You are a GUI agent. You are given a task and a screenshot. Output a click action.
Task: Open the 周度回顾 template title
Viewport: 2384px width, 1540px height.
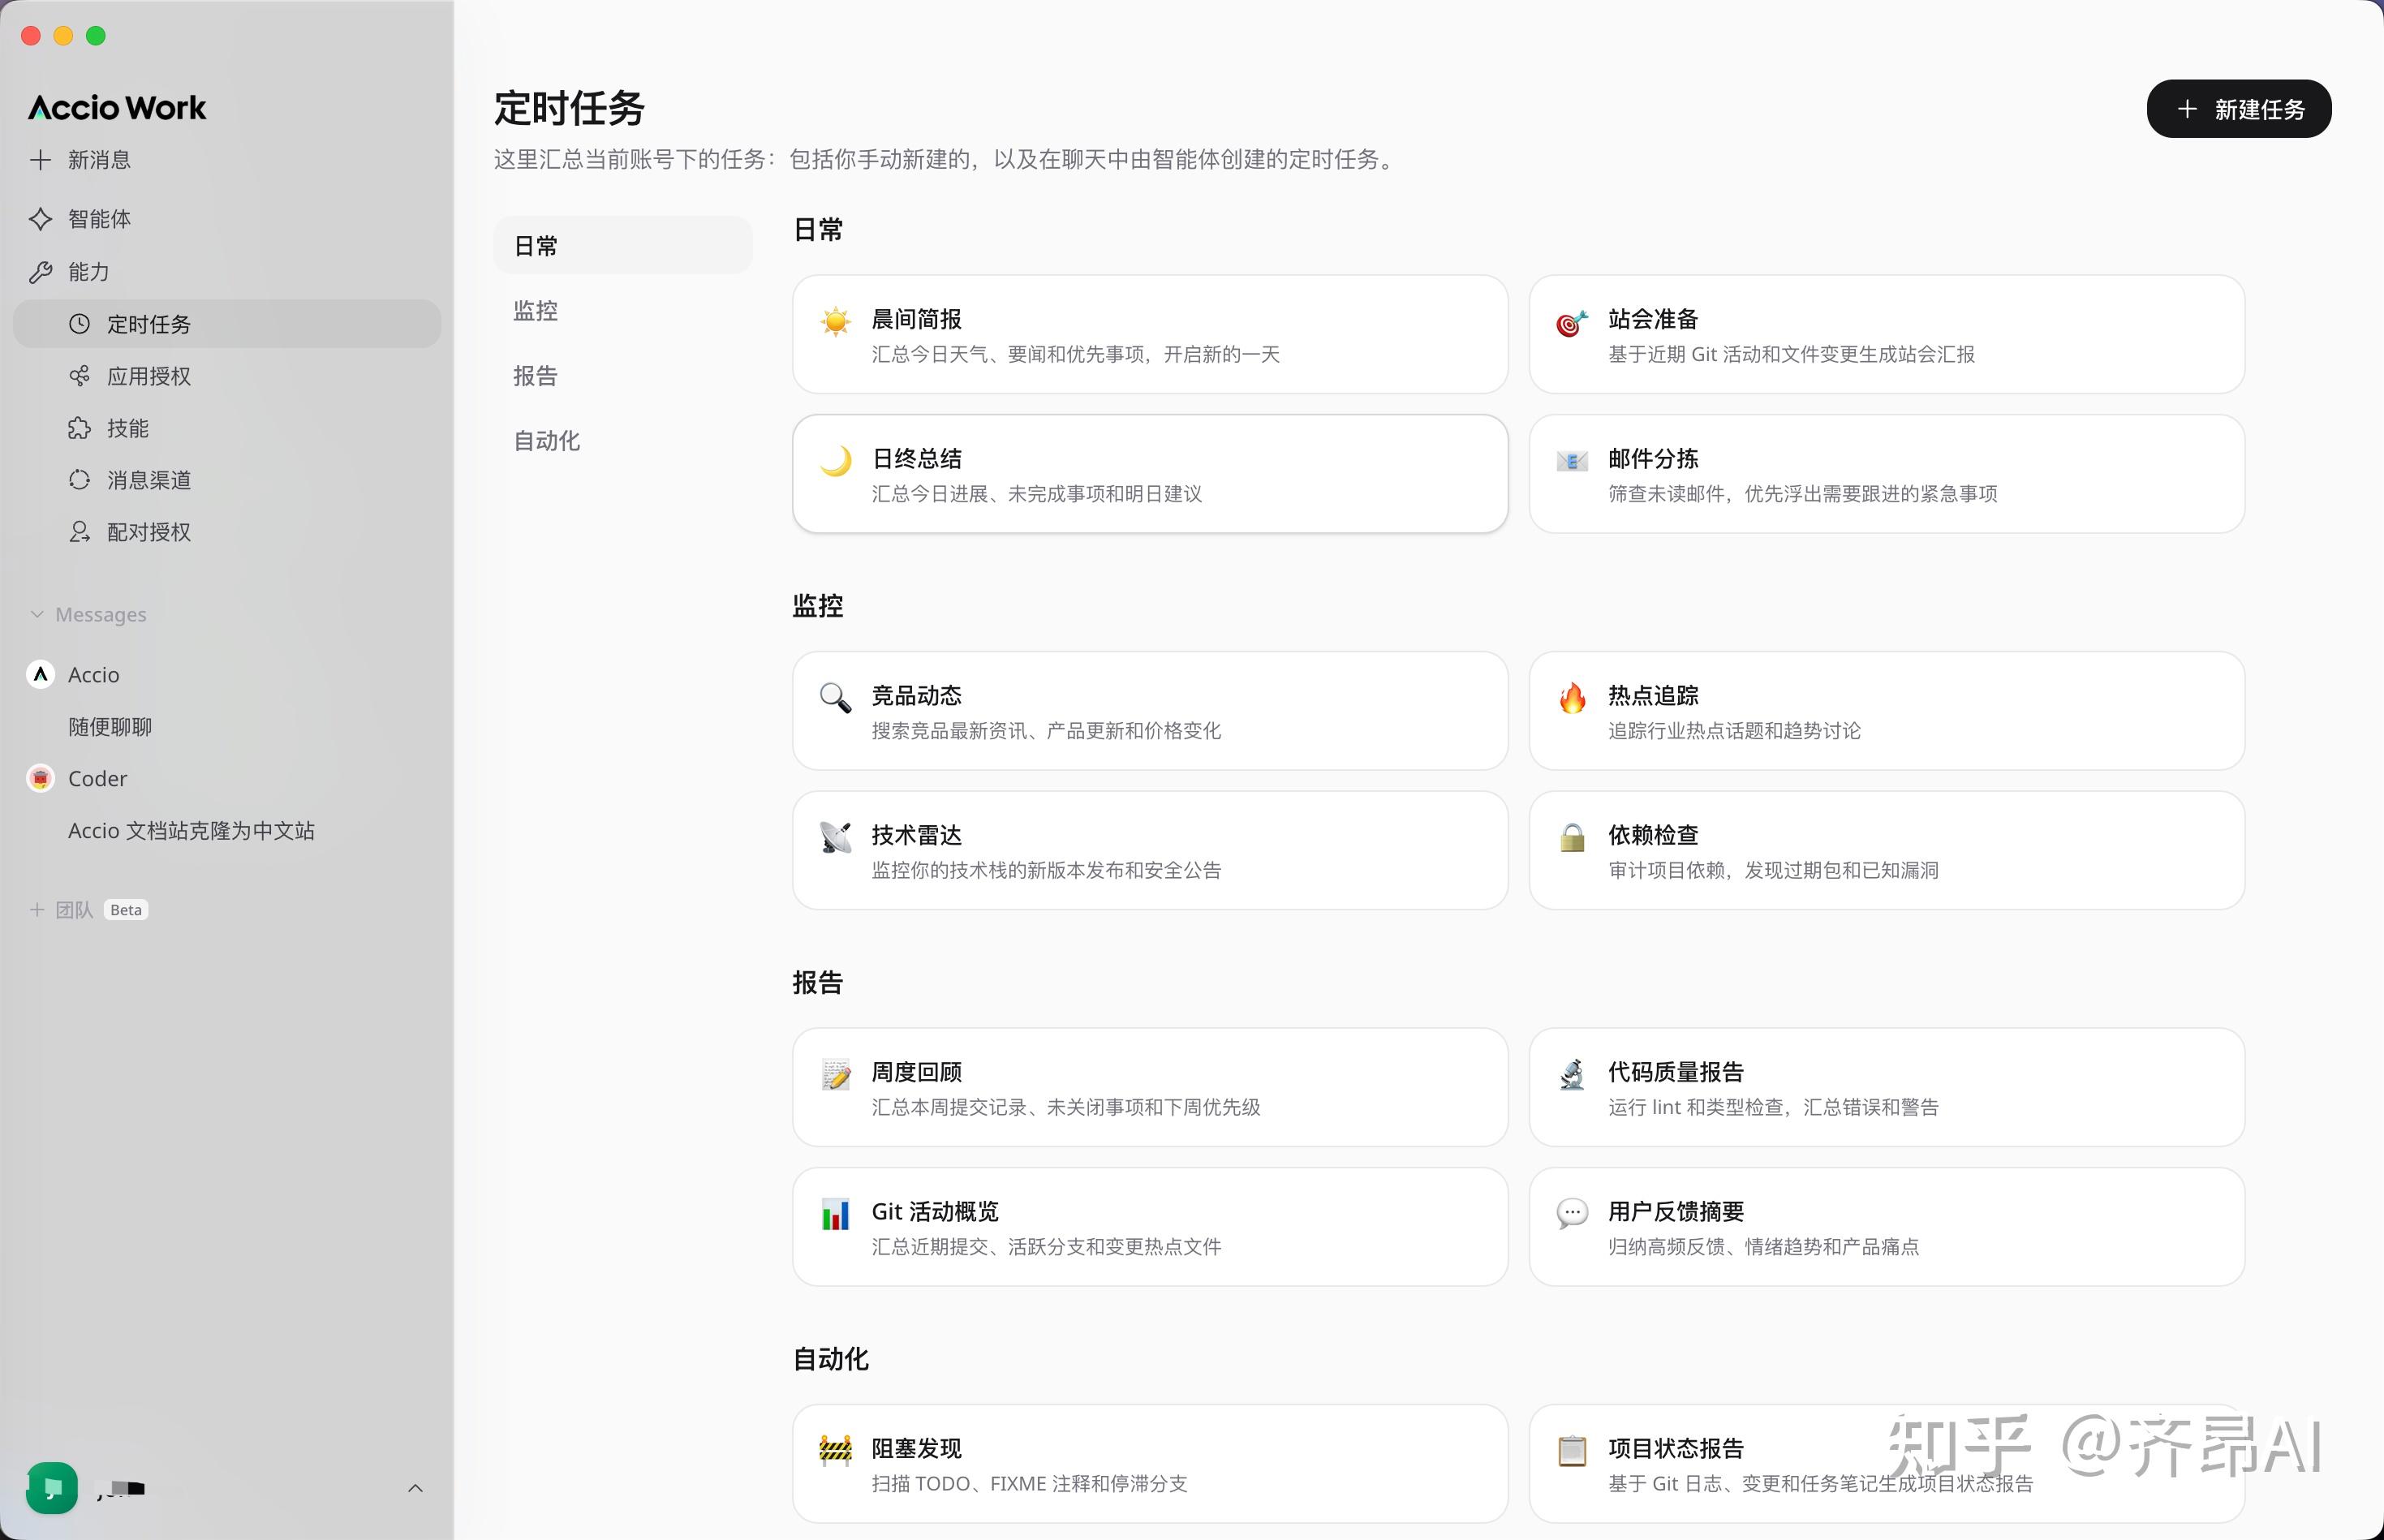(x=916, y=1072)
